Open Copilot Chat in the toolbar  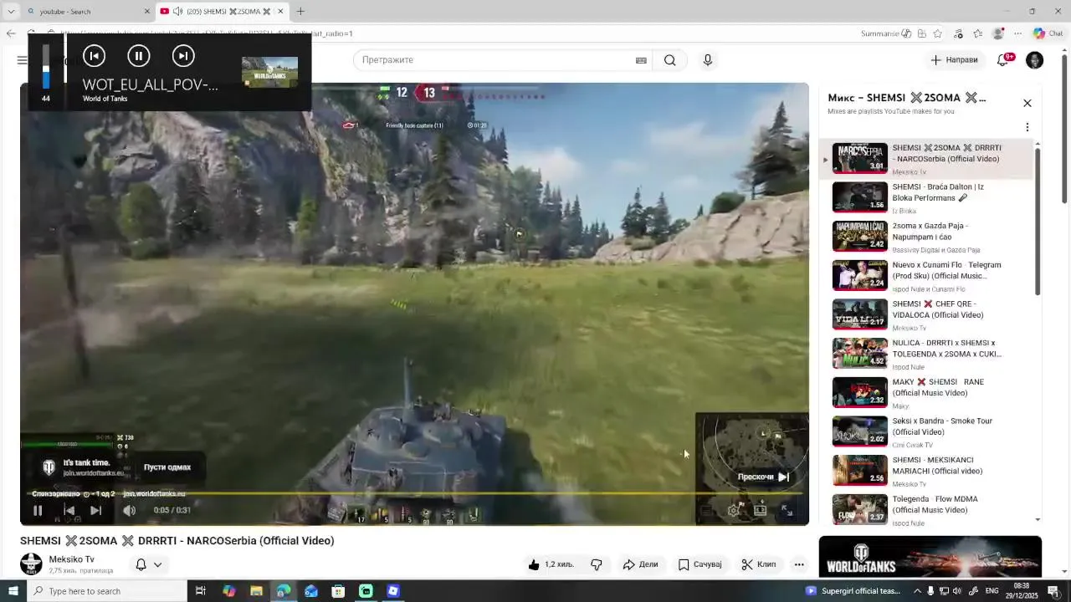1048,33
